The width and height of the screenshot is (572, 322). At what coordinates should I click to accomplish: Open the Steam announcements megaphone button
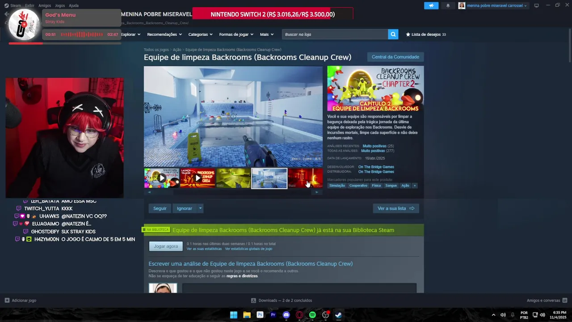(431, 6)
